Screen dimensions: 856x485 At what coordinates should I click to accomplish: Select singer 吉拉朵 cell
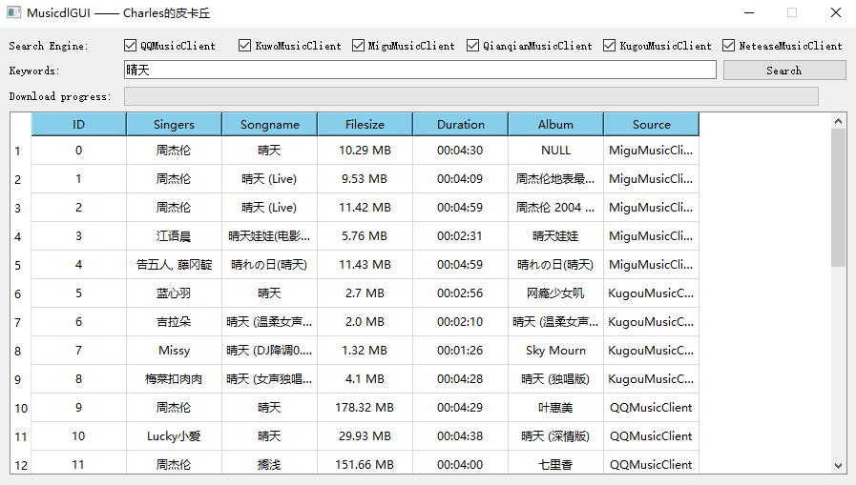(x=174, y=321)
